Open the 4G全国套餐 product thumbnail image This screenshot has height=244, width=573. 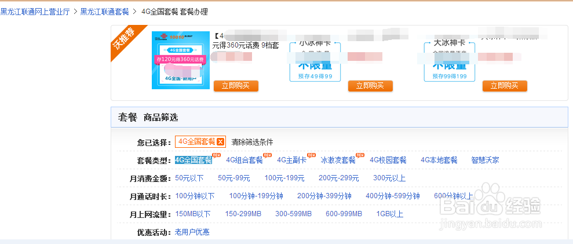tap(181, 60)
